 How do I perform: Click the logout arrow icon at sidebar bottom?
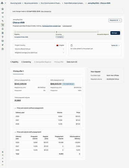point(3,165)
